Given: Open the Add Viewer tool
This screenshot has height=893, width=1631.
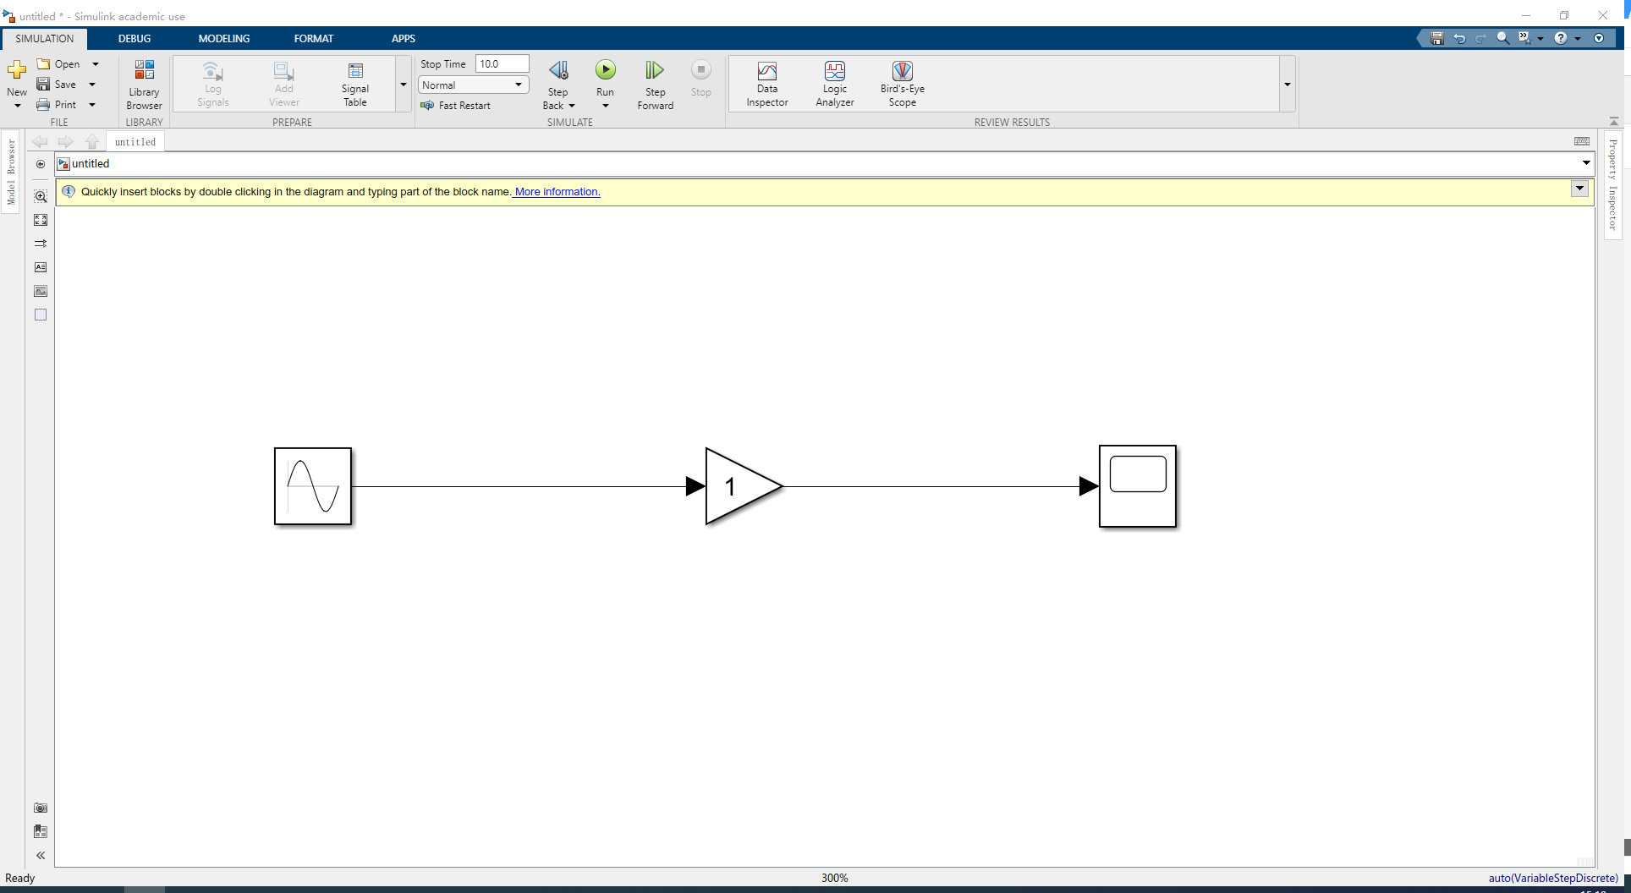Looking at the screenshot, I should point(283,83).
